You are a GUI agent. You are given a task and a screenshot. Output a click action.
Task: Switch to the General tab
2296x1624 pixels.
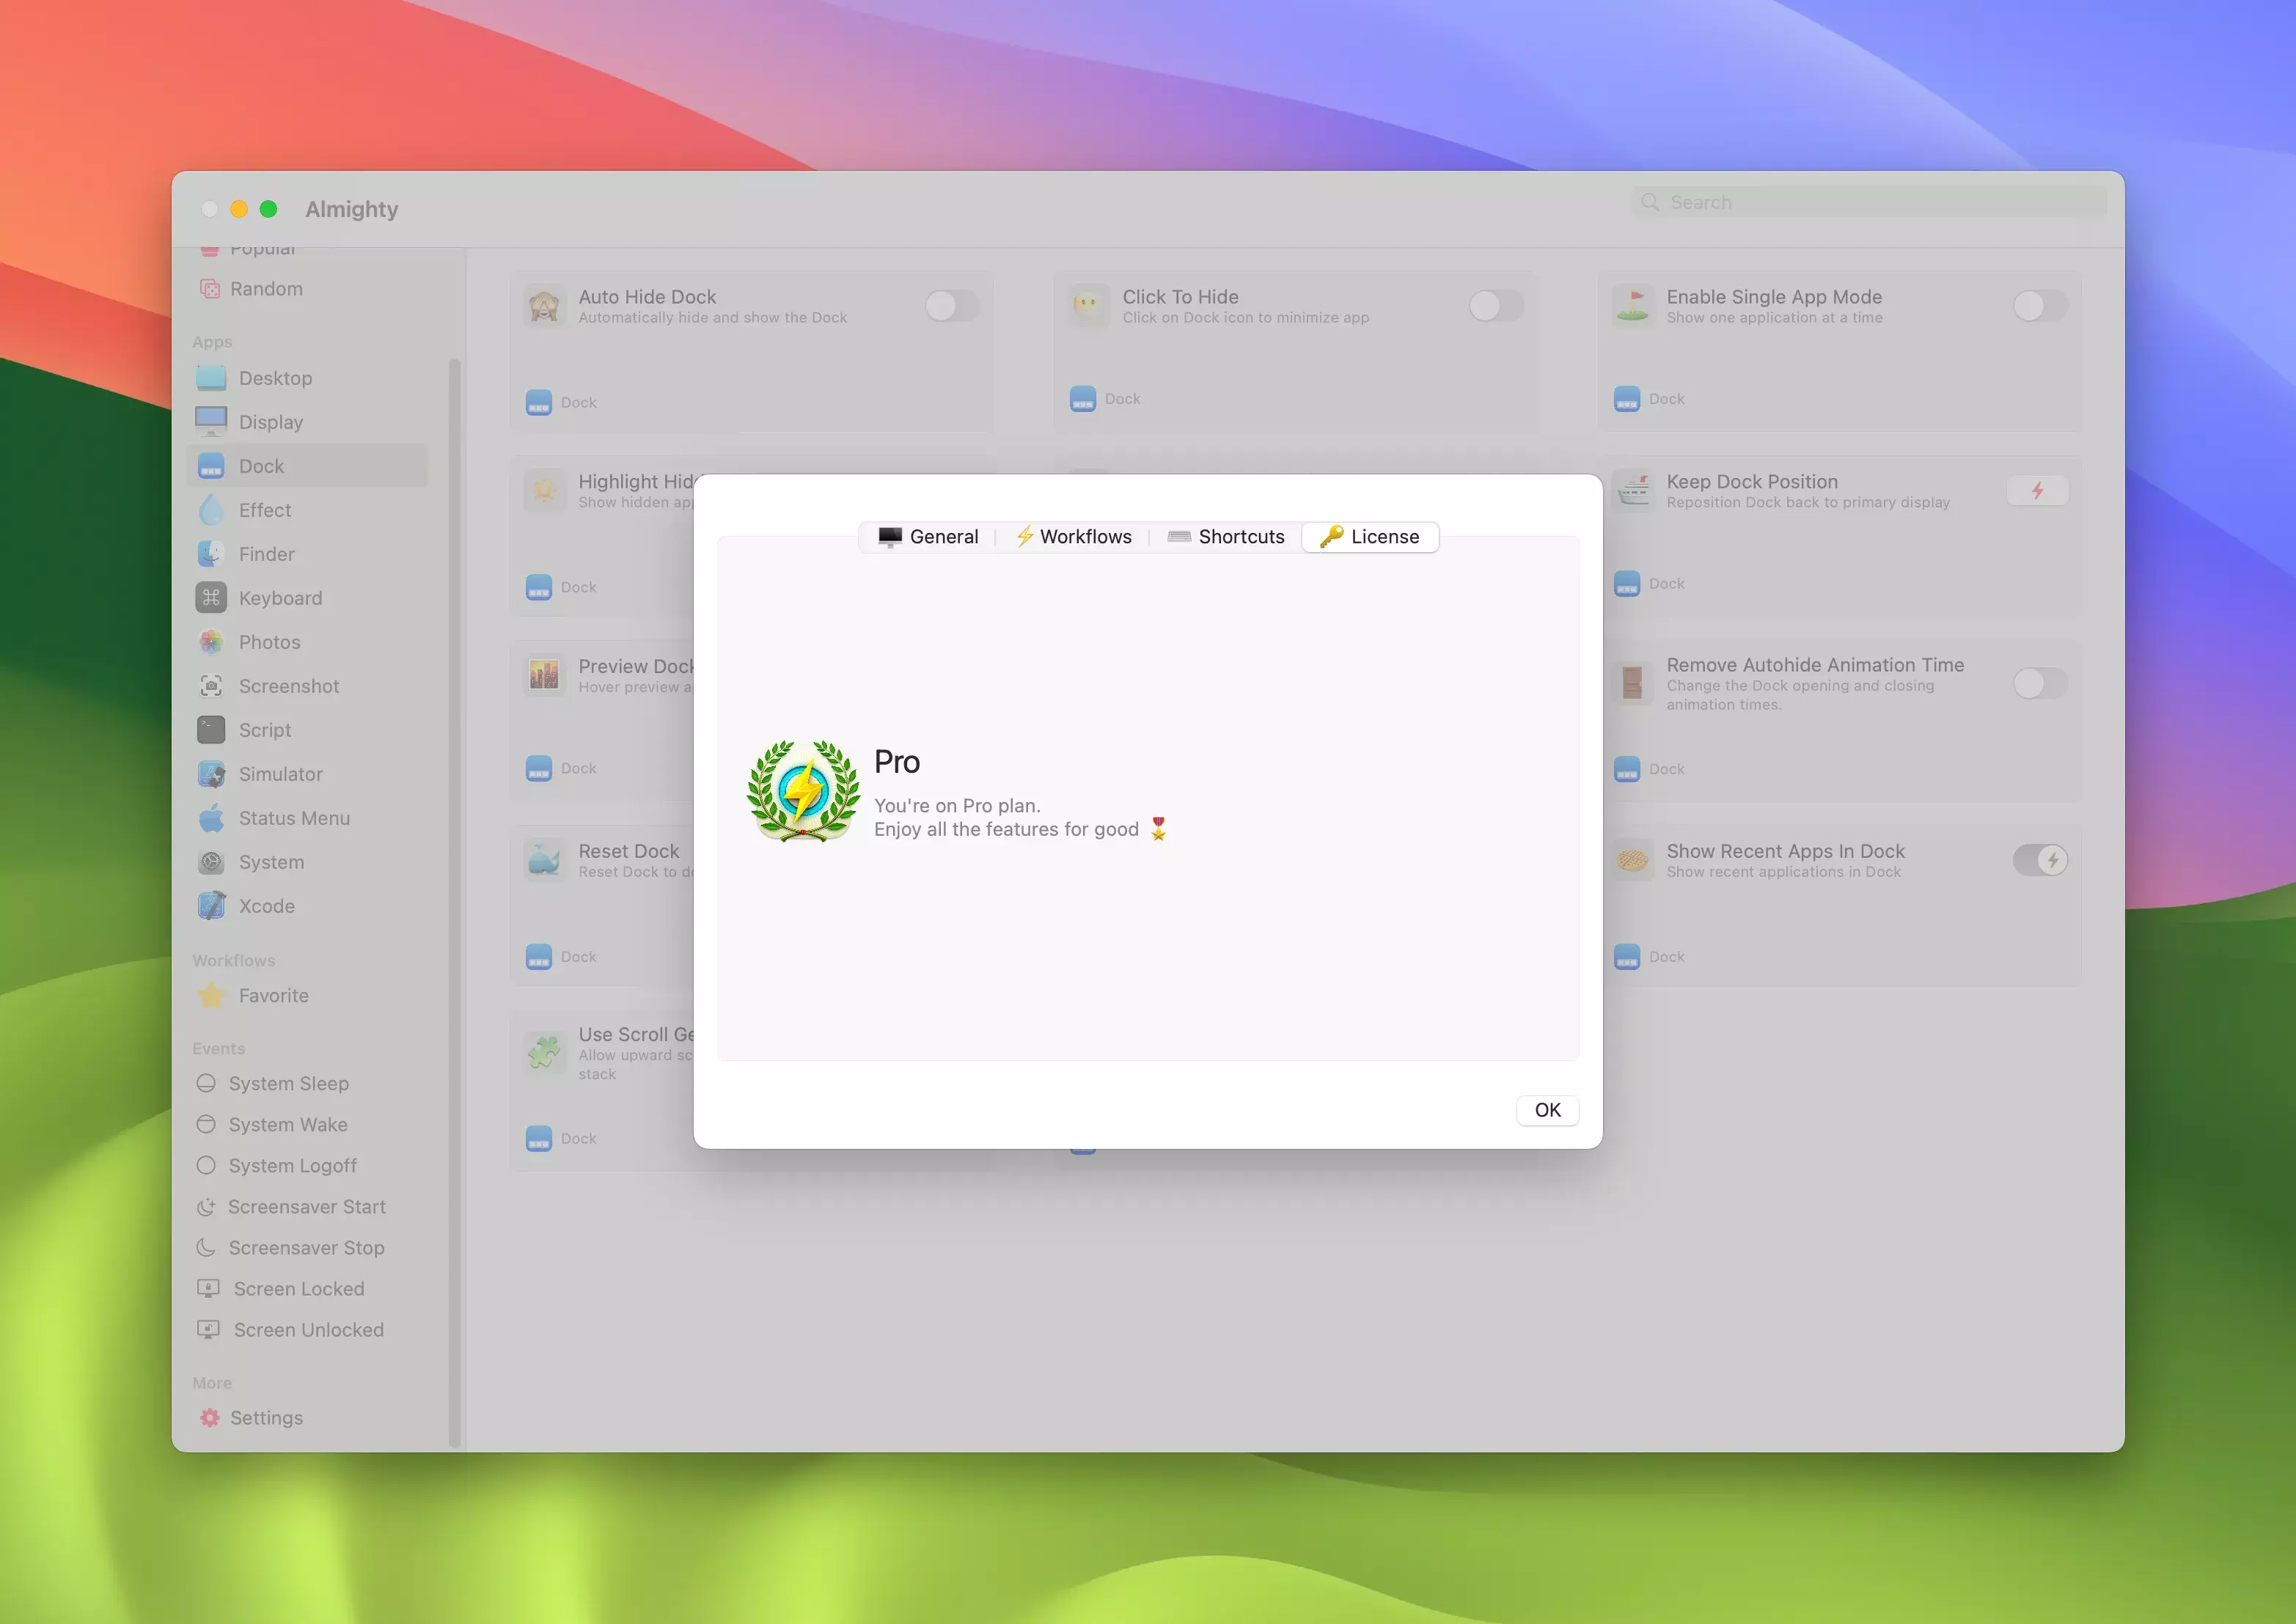coord(928,537)
